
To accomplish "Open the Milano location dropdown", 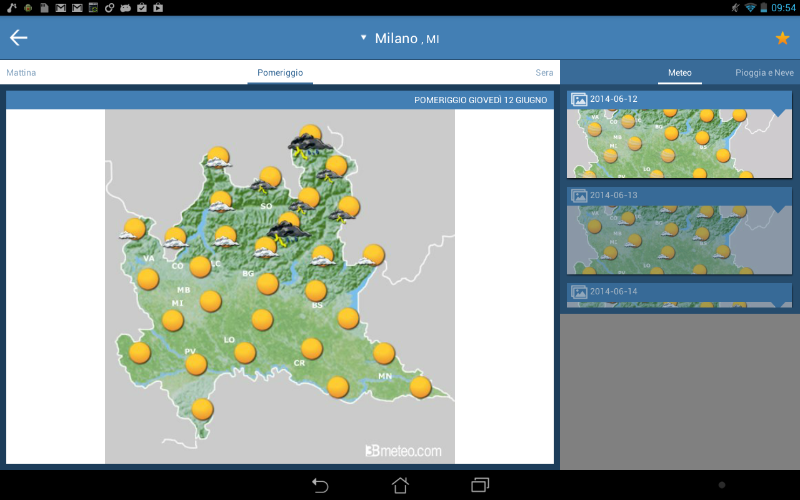I will 363,37.
